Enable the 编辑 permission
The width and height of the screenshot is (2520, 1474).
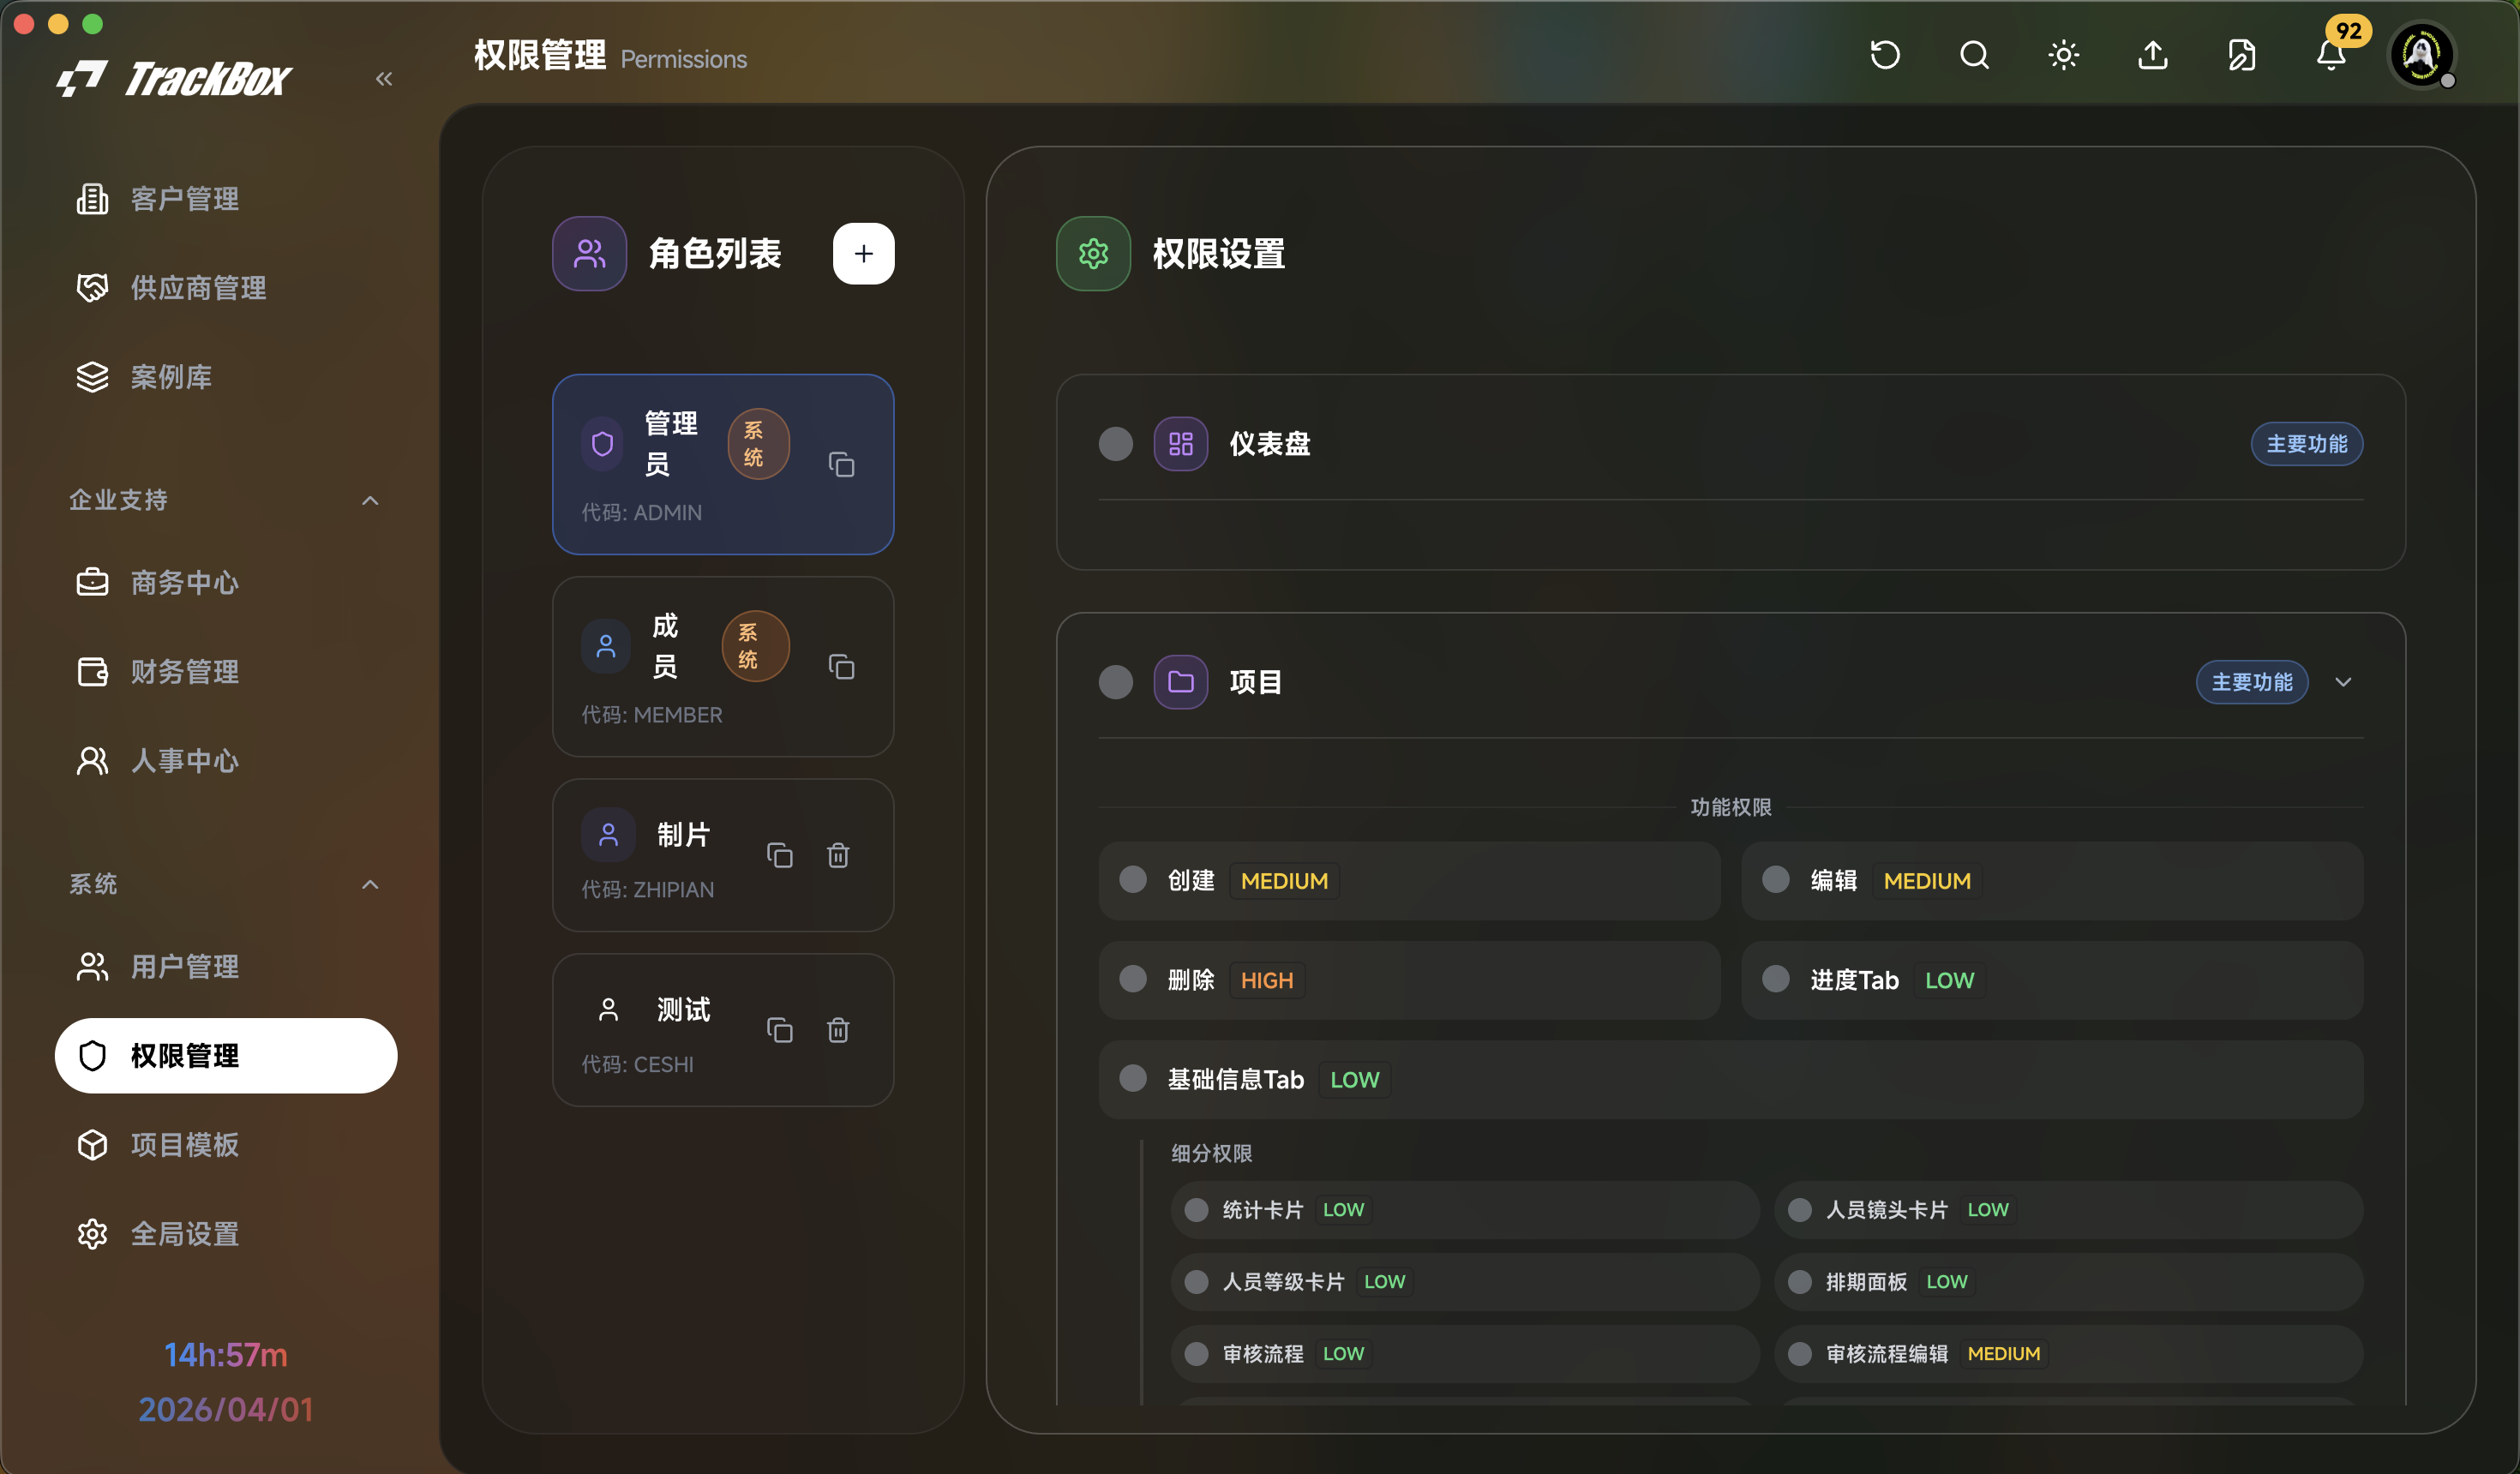[1775, 880]
